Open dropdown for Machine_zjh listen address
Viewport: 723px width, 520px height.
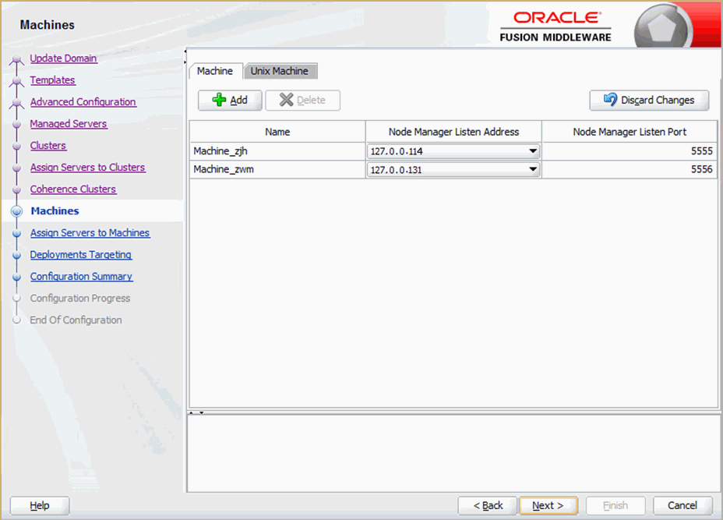(x=533, y=151)
